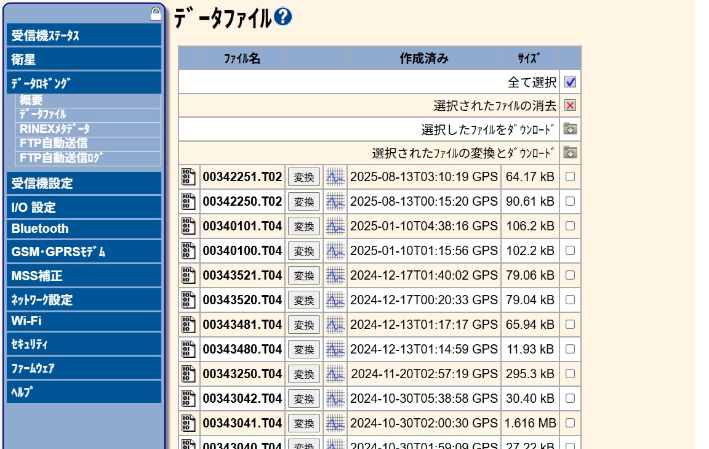Viewport: 709px width, 449px height.
Task: Select checkbox for file 00343521.T04
Action: point(570,275)
